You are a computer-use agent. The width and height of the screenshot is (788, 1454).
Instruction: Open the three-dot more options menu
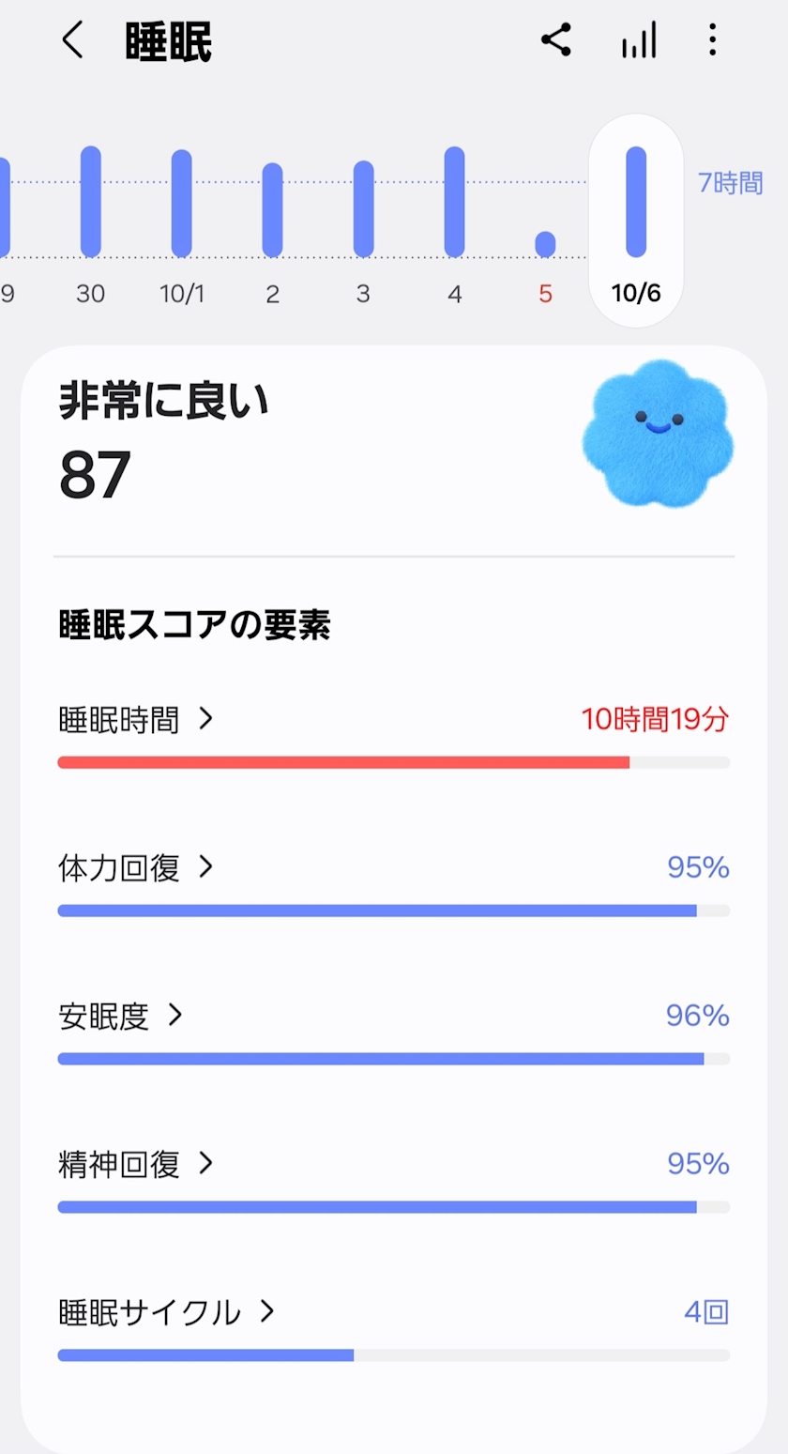click(x=713, y=40)
